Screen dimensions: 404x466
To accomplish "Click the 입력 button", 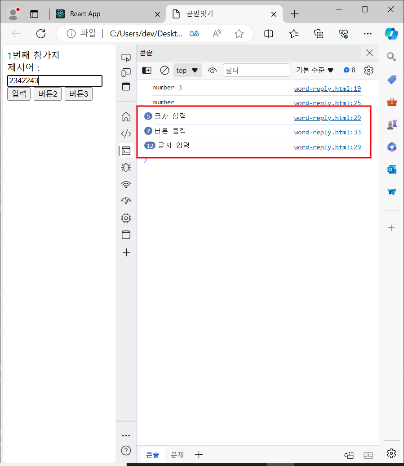I will tap(19, 94).
